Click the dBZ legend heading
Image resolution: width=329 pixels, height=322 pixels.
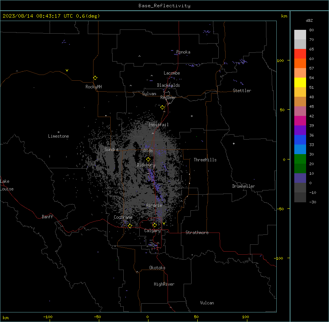[309, 20]
